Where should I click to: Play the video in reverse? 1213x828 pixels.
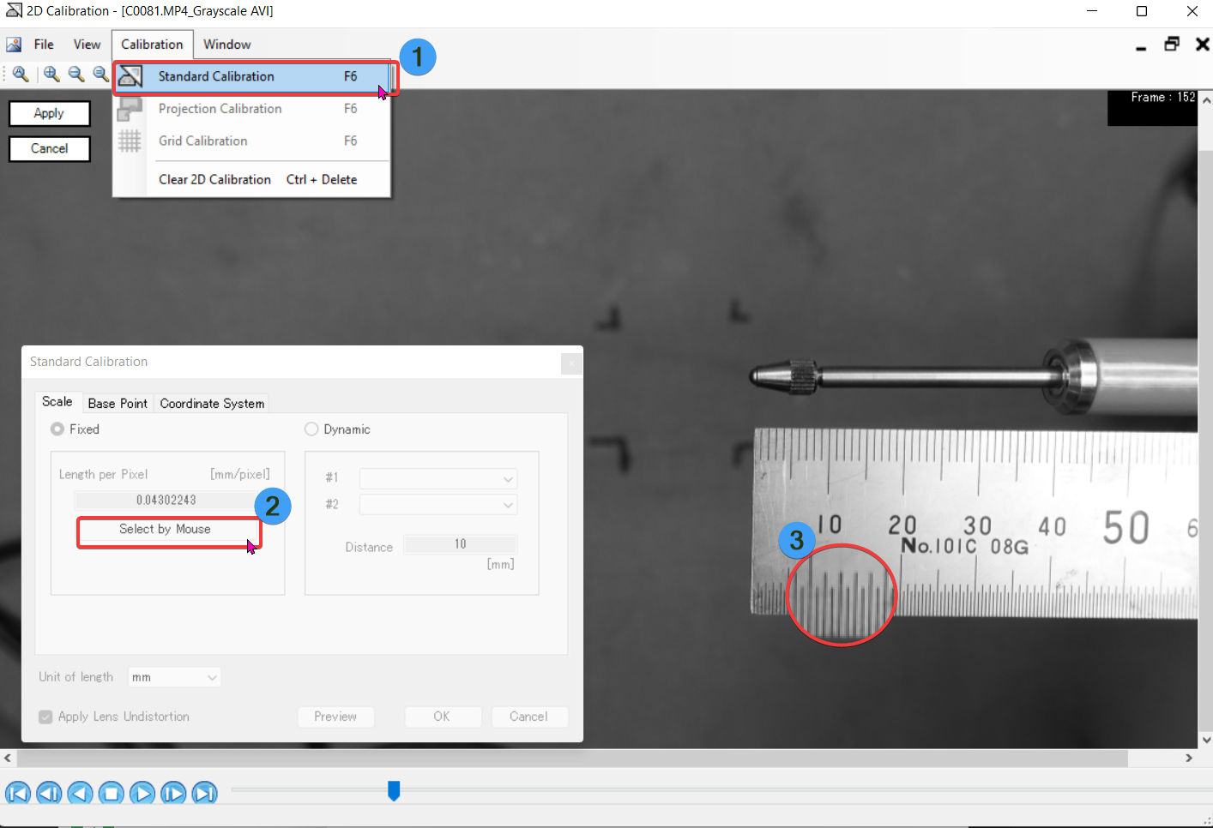pos(80,793)
